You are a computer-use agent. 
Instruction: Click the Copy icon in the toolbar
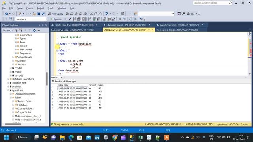[x=96, y=14]
